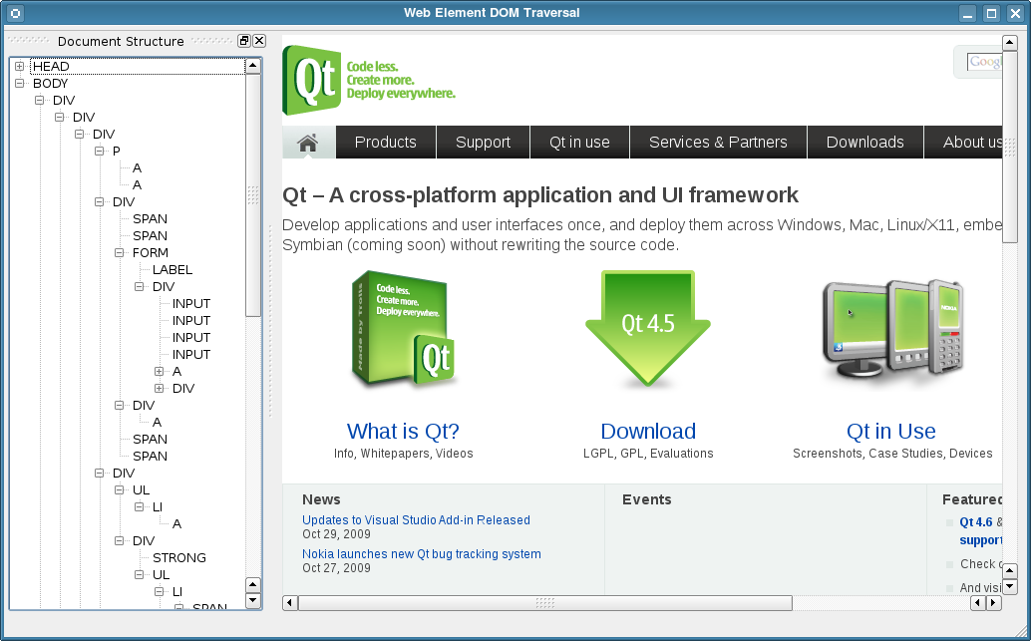Click the Qt logo in the page header
The image size is (1031, 641).
(312, 80)
